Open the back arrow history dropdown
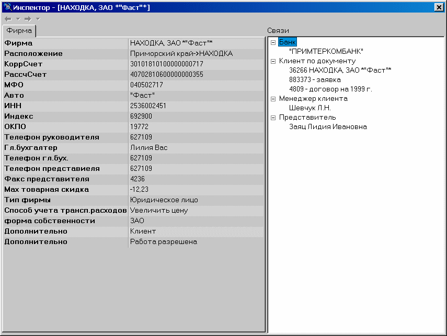This screenshot has height=336, width=447. [x=18, y=19]
